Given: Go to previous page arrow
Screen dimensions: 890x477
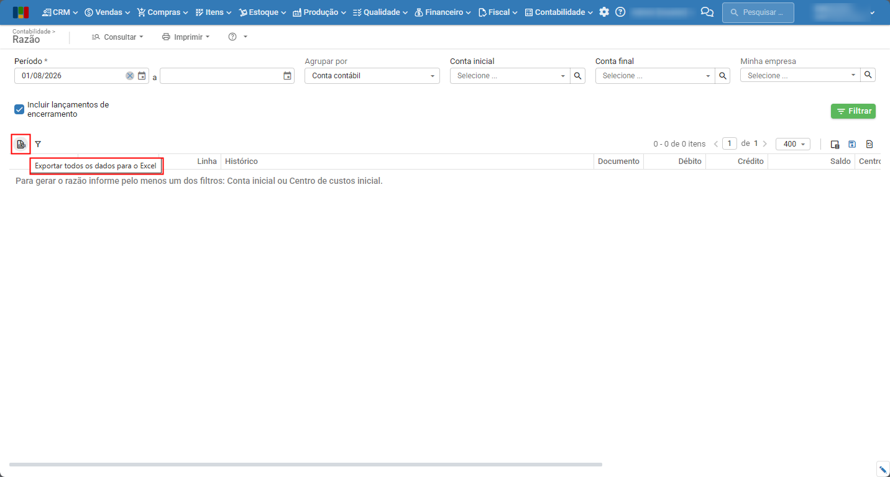Looking at the screenshot, I should tap(716, 144).
